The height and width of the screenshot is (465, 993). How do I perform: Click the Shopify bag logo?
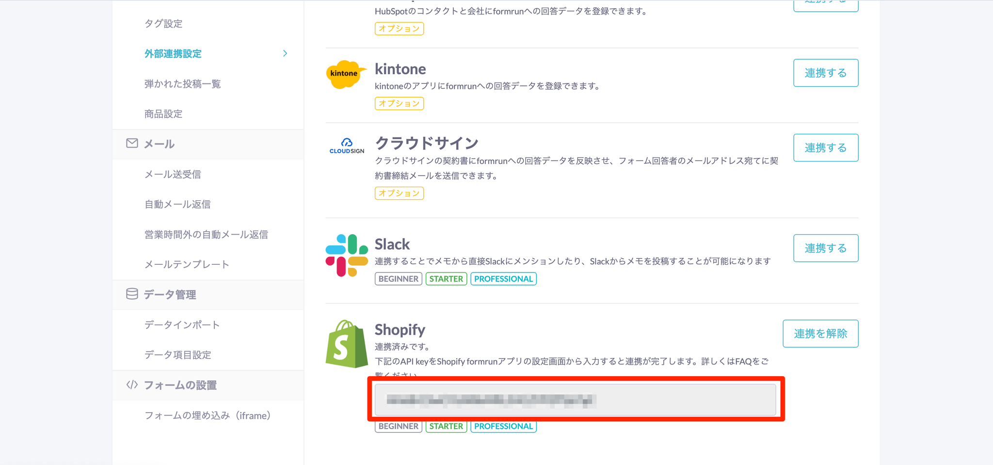347,344
